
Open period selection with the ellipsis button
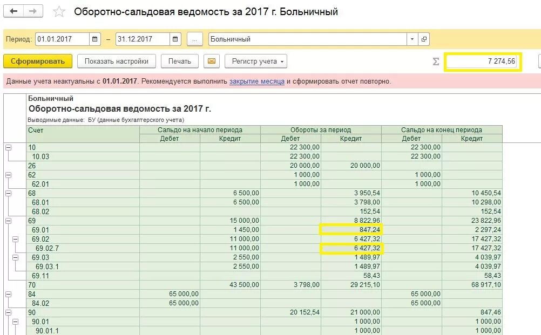click(x=194, y=39)
